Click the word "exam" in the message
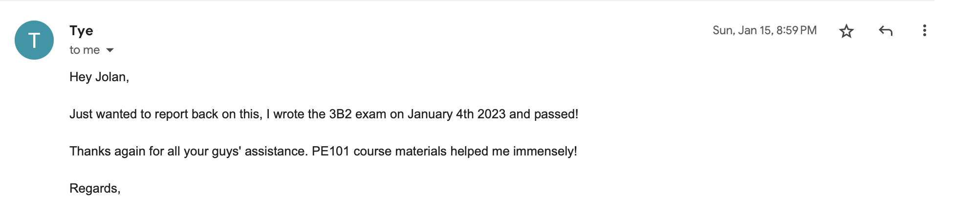This screenshot has height=219, width=955. point(370,114)
